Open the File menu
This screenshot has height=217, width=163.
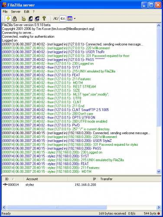coord(5,12)
